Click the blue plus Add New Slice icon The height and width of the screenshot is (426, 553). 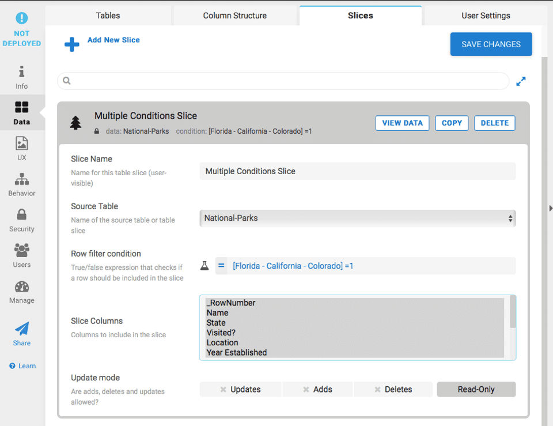tap(72, 44)
